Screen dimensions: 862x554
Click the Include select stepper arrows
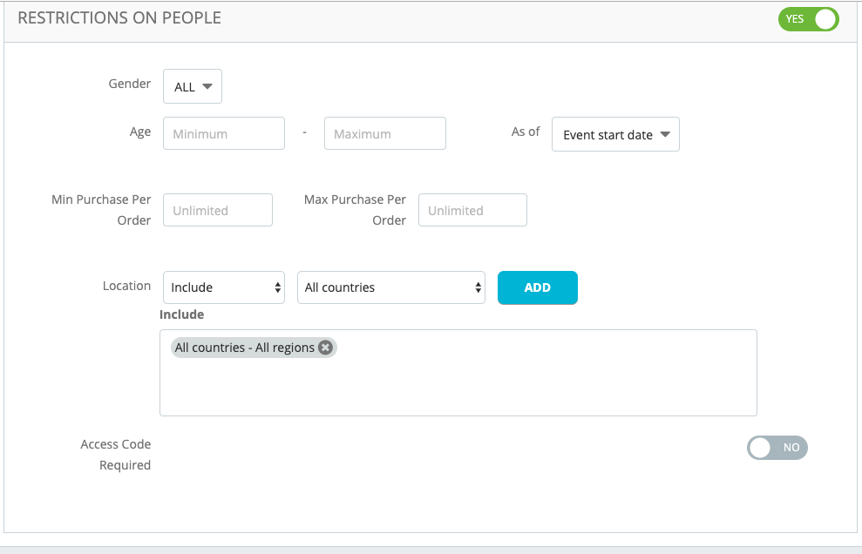click(278, 287)
